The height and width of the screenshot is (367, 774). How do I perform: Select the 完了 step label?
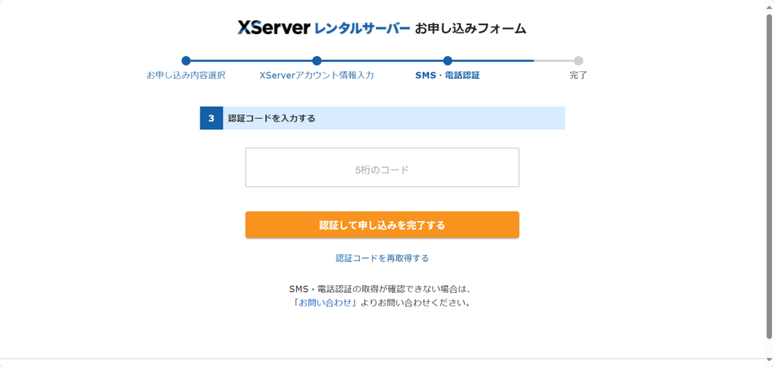578,76
